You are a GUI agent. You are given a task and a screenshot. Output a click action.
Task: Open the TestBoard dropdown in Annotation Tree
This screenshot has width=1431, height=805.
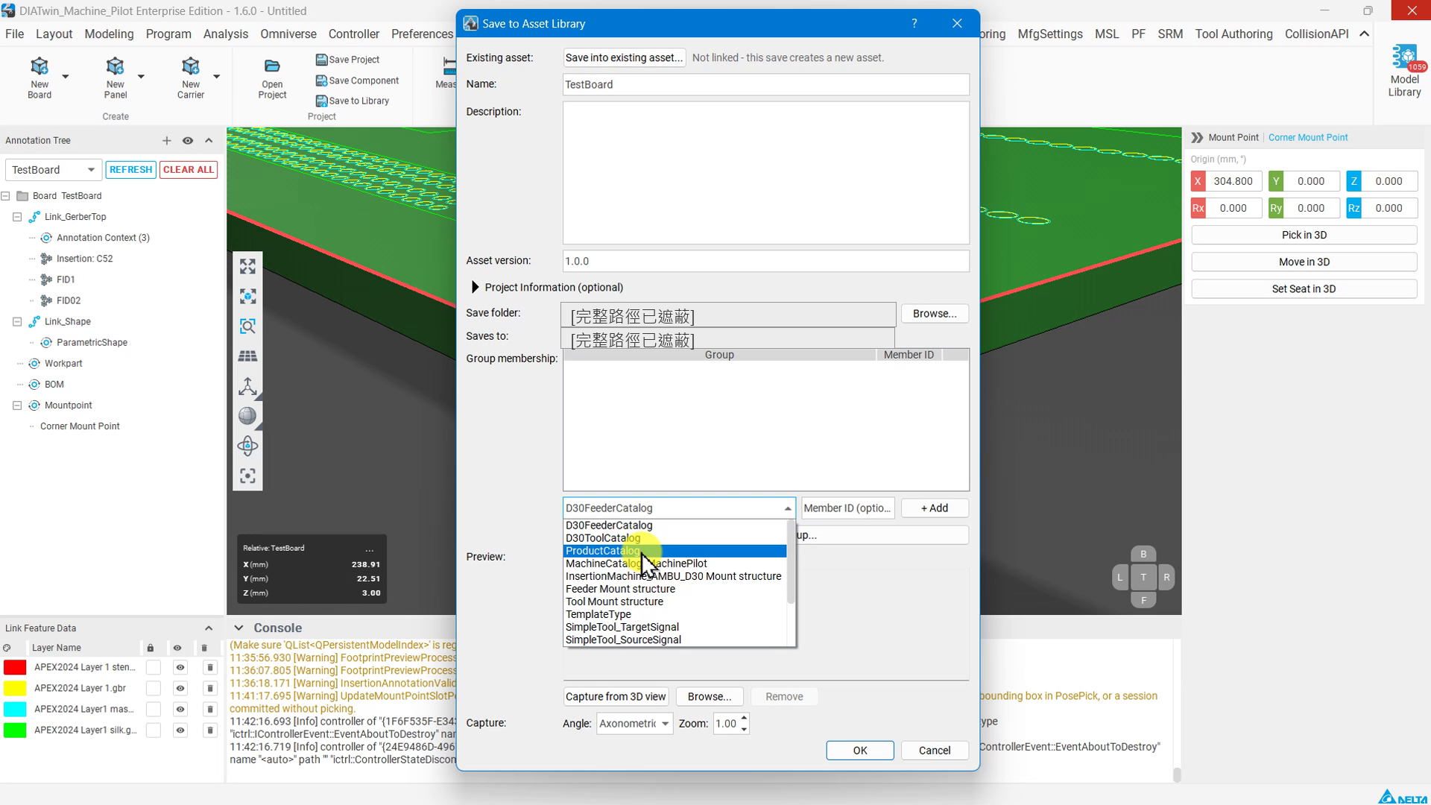(53, 169)
